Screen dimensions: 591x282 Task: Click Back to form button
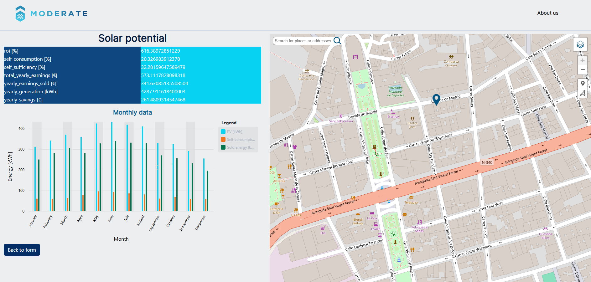(22, 250)
